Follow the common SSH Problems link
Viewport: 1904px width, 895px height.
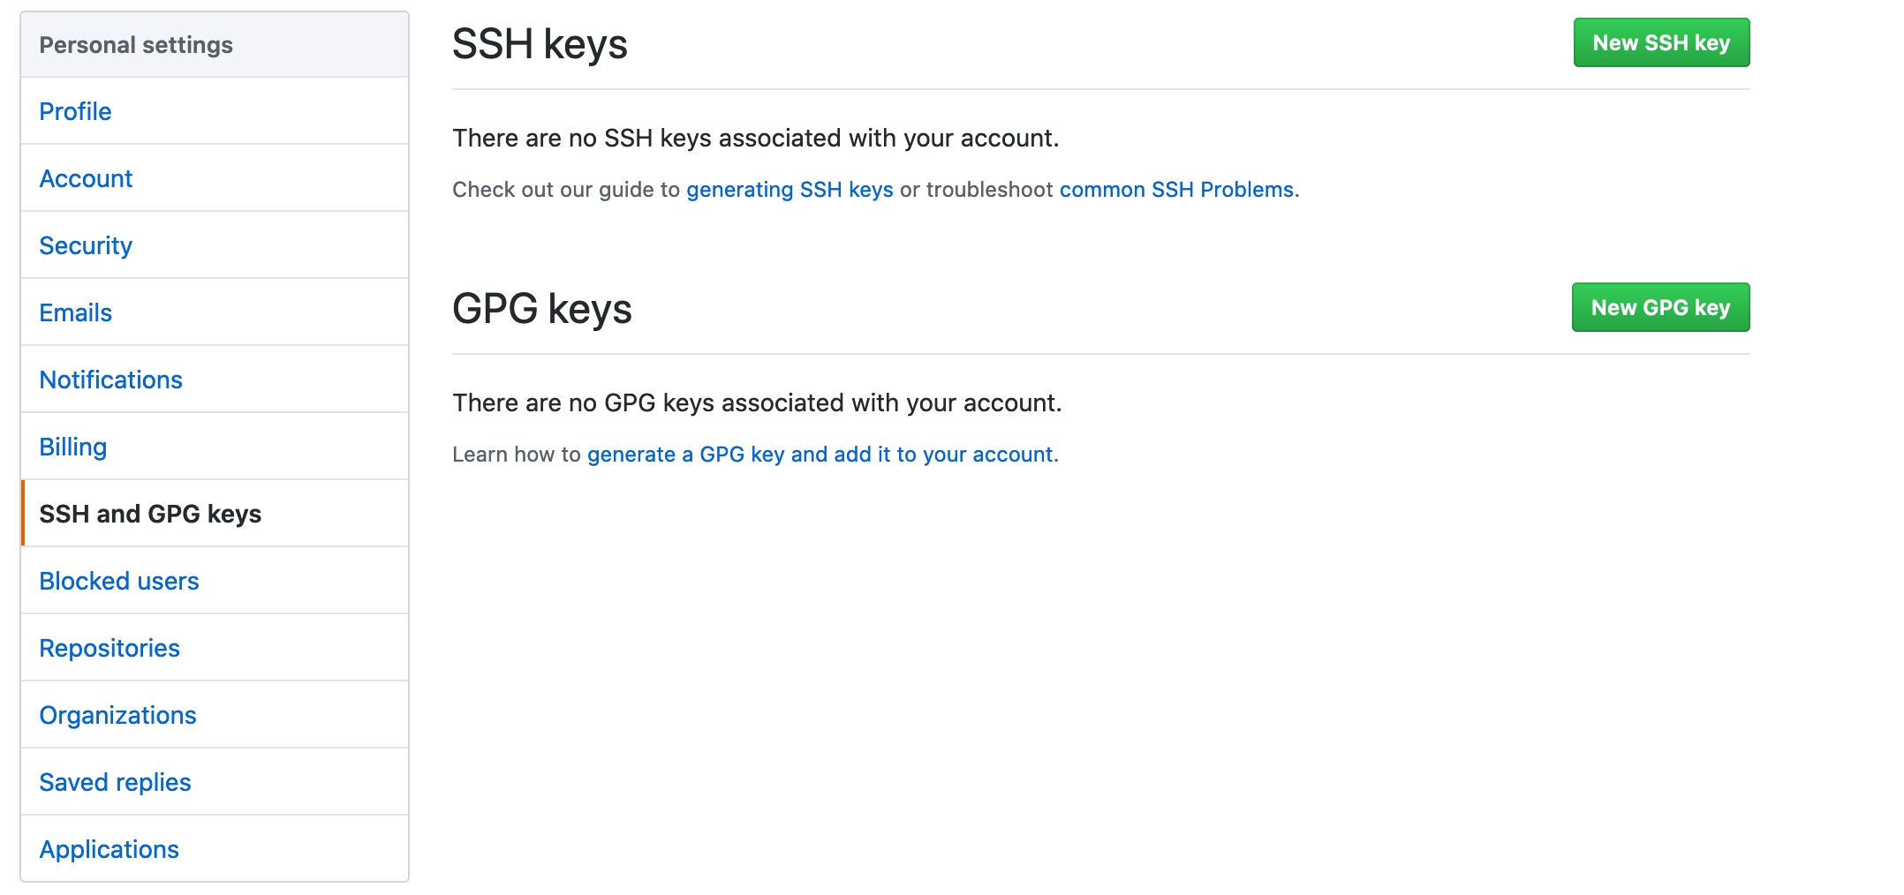pyautogui.click(x=1176, y=190)
